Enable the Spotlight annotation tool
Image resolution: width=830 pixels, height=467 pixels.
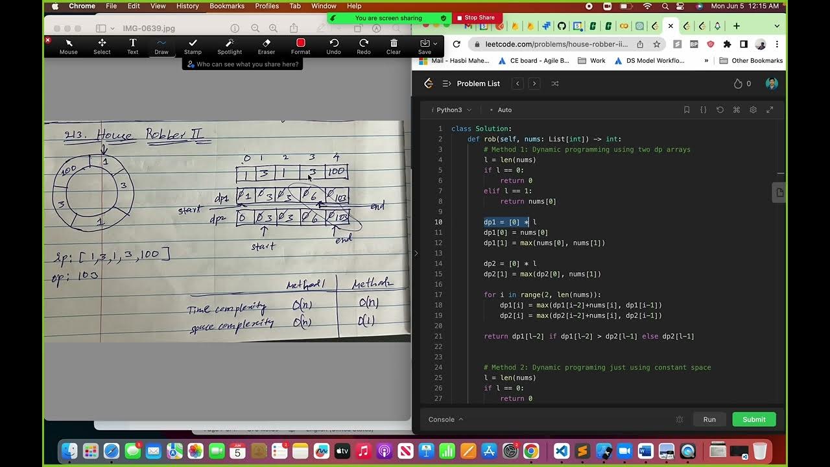coord(230,47)
